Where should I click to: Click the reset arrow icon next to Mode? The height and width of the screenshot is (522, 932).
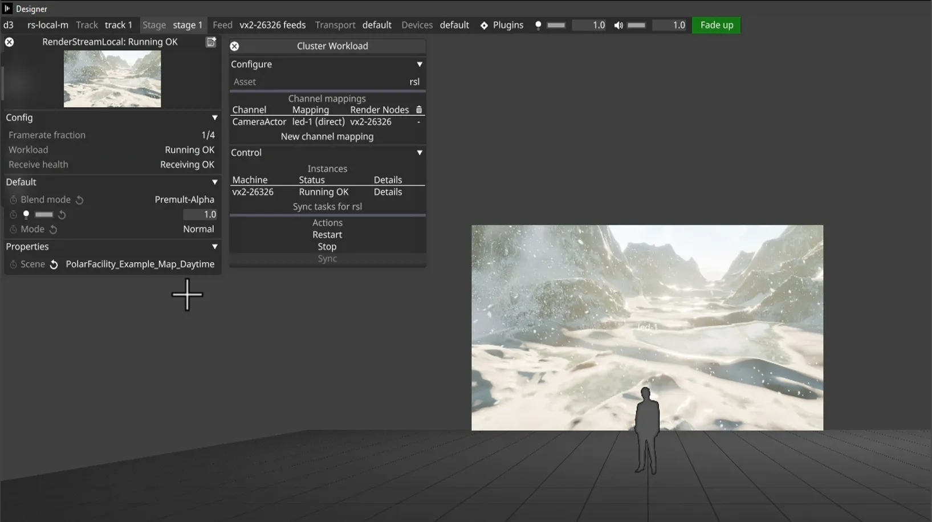coord(54,229)
